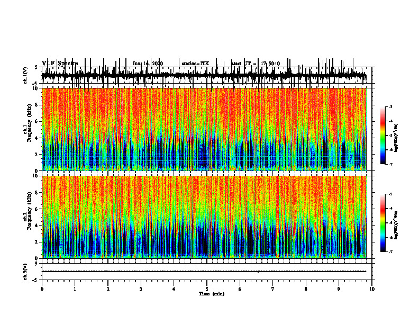419x324 pixels.
Task: Click the ch.2 colorbar "log(PSD)(V²/Hz)" label
Action: [396, 225]
